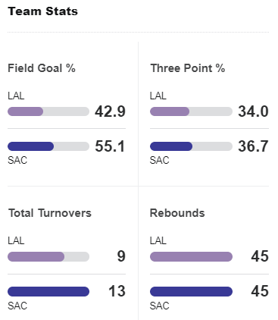
Task: Click SAC field goal percentage bar
Action: pyautogui.click(x=48, y=146)
